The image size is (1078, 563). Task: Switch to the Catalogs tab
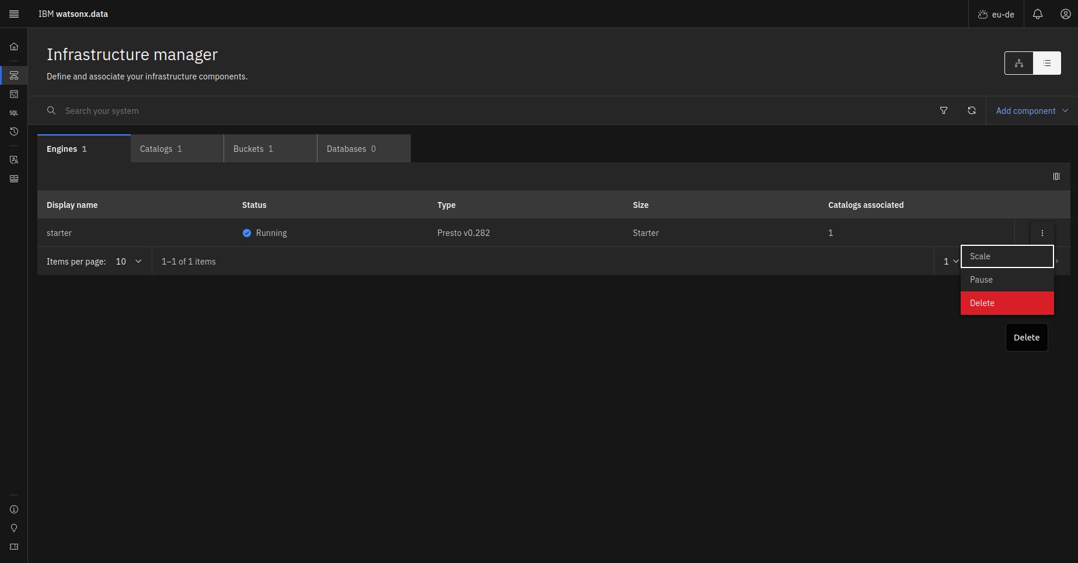(177, 149)
